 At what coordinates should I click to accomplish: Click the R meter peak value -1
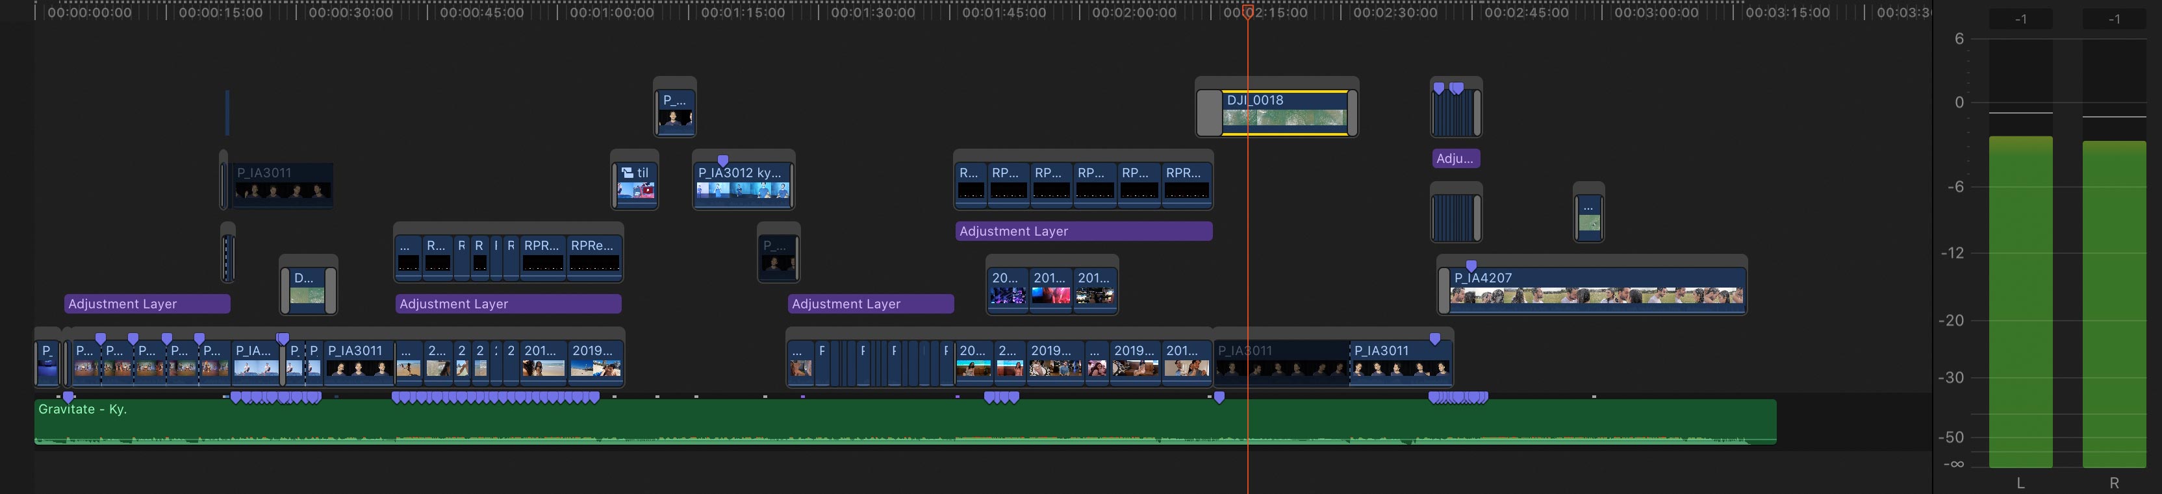pos(2114,19)
